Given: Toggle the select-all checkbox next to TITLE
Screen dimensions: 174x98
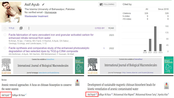Looking at the screenshot, I should (5, 28).
